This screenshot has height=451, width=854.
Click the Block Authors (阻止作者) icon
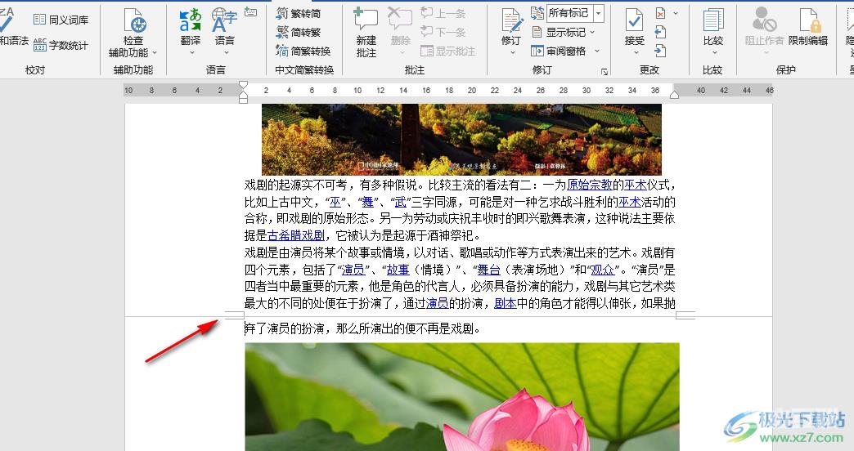click(x=764, y=20)
